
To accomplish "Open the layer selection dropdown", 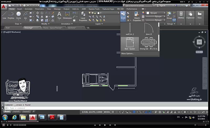I will click(x=118, y=13).
